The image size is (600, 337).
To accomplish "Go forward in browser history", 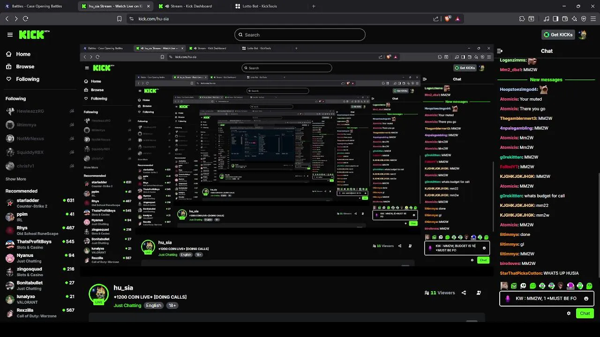I will [x=16, y=19].
